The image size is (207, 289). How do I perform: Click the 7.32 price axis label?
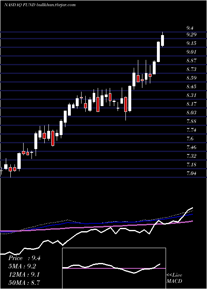(x=191, y=156)
